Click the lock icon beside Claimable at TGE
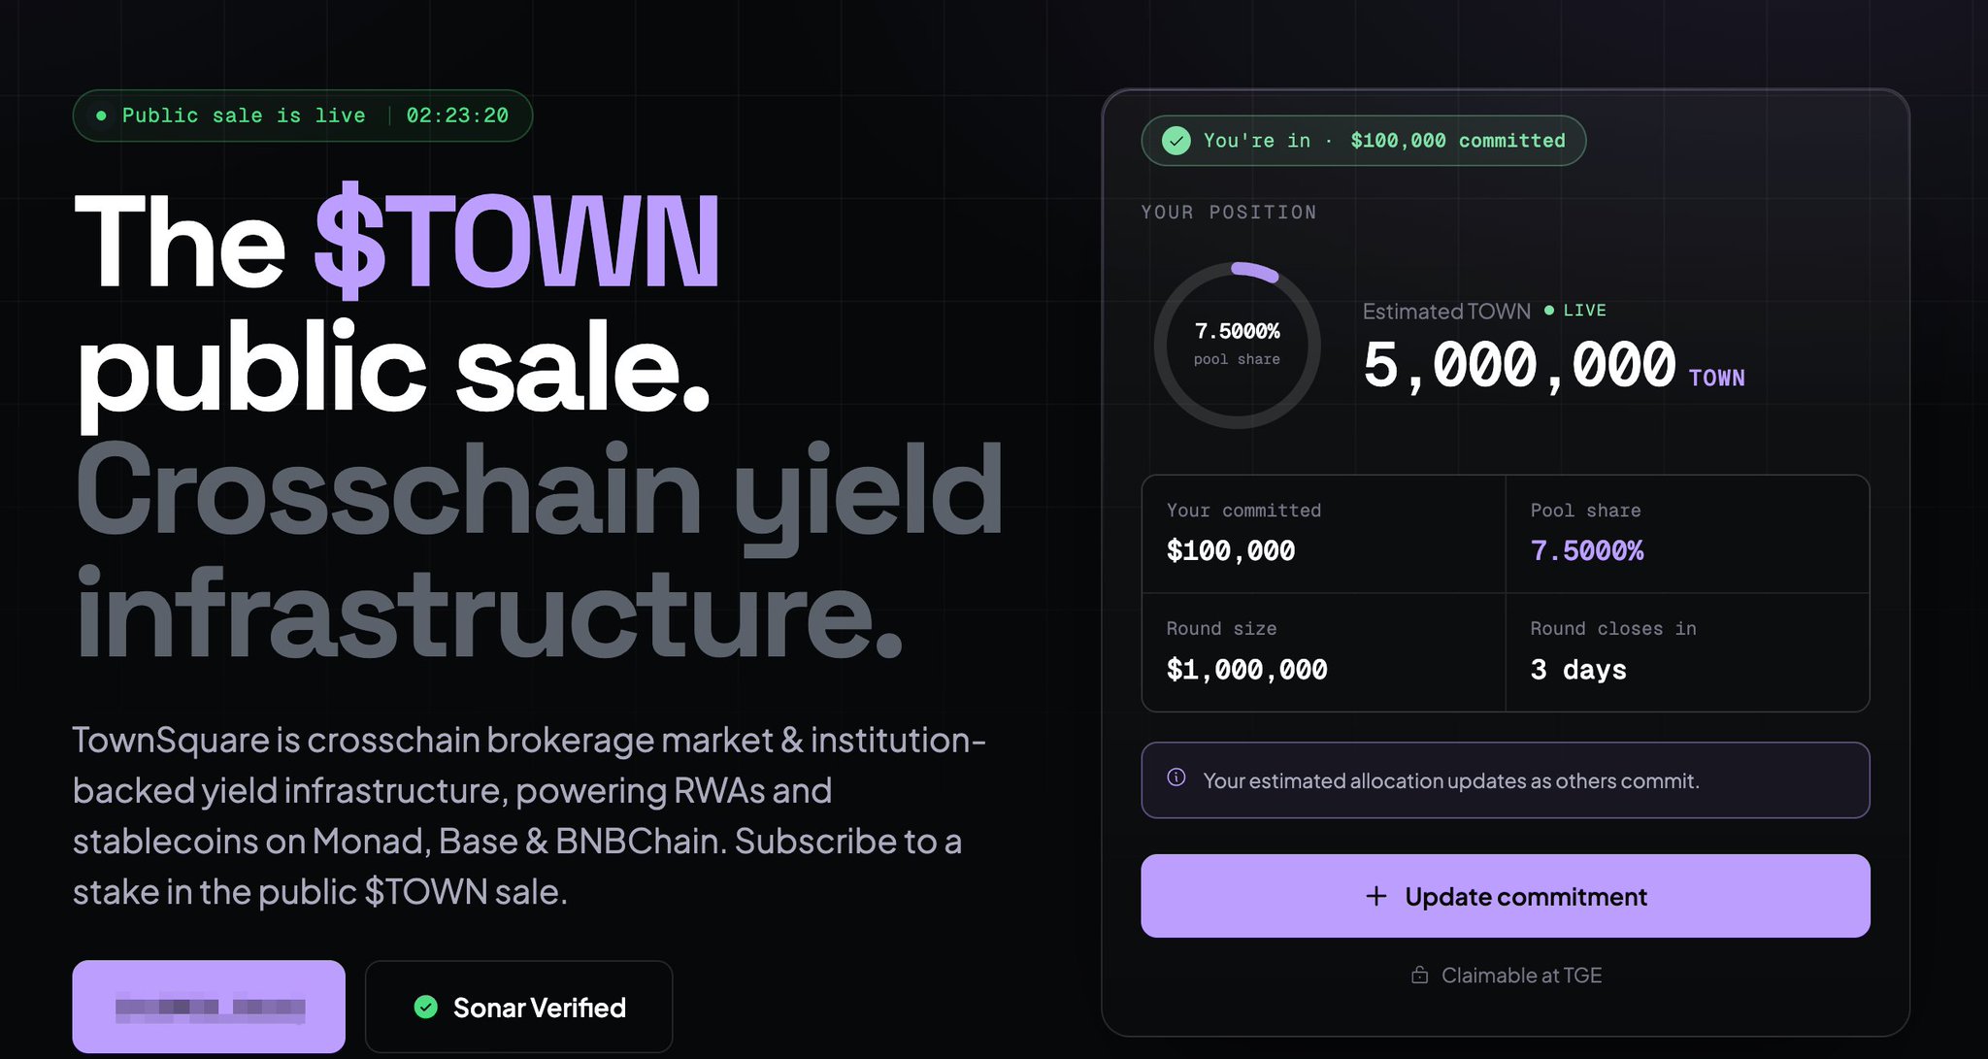This screenshot has height=1059, width=1988. [1419, 975]
